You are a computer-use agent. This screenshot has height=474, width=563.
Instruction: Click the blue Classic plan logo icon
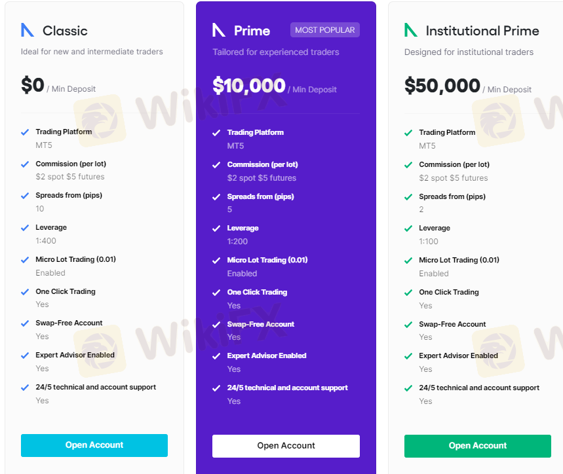(28, 30)
